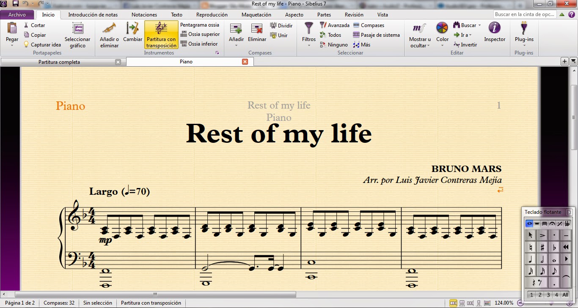Viewport: 578px width, 308px height.
Task: Open Introducción de notas tab
Action: tap(93, 15)
